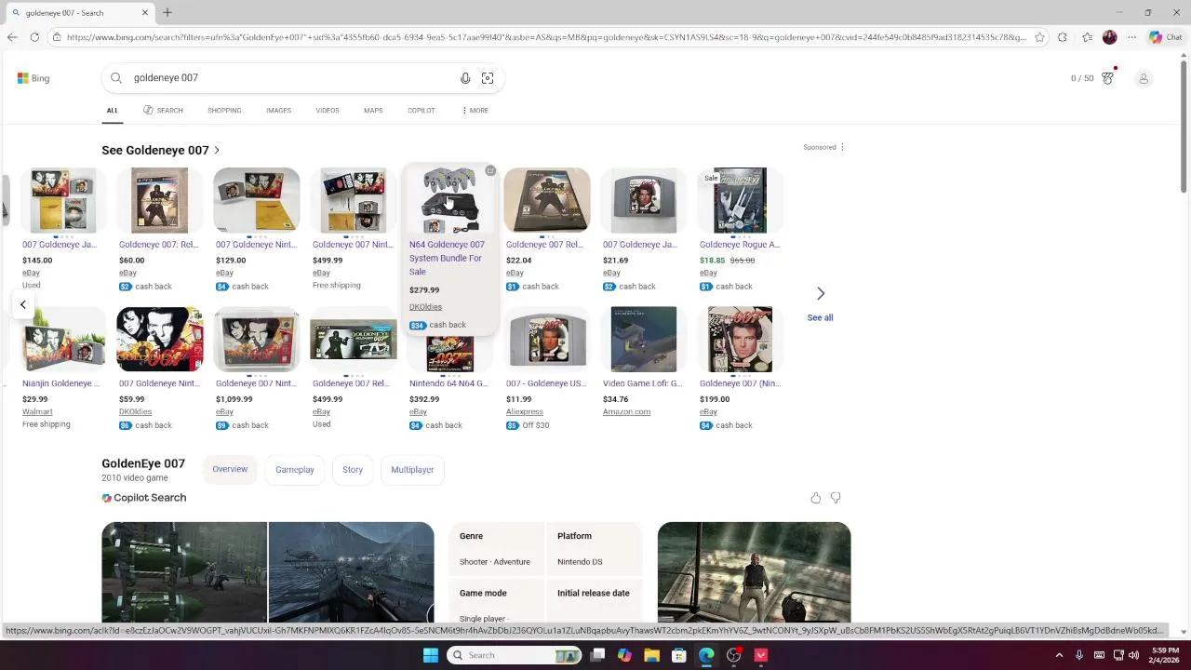This screenshot has height=670, width=1191.
Task: Start voice search with microphone icon
Action: coord(465,78)
